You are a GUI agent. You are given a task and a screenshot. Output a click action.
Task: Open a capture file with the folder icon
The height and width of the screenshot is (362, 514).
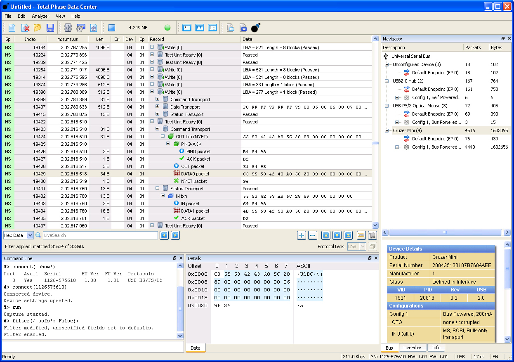pos(38,28)
